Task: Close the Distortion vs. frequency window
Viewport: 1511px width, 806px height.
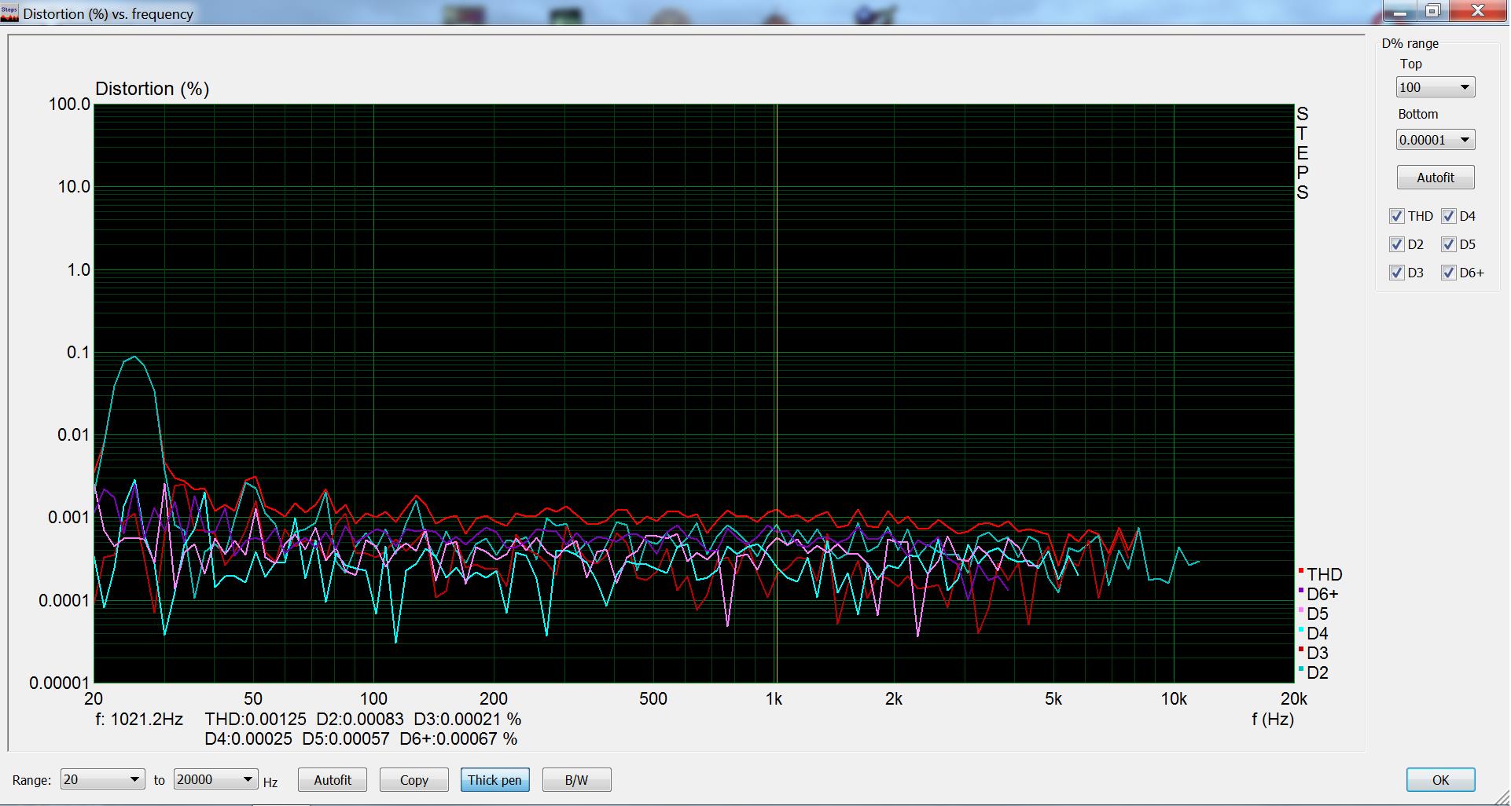Action: (1478, 10)
